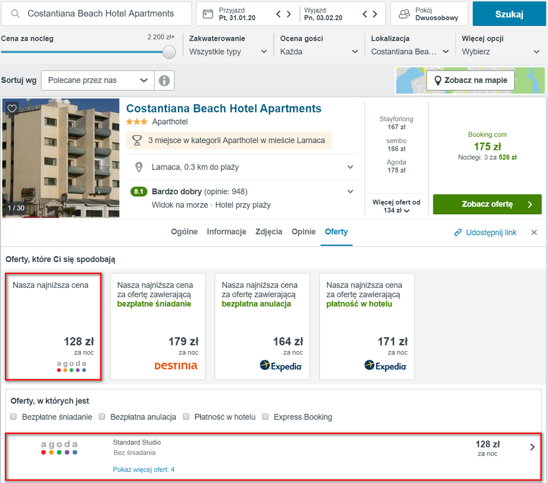Check the Express Booking filter
This screenshot has height=483, width=548.
[x=265, y=417]
